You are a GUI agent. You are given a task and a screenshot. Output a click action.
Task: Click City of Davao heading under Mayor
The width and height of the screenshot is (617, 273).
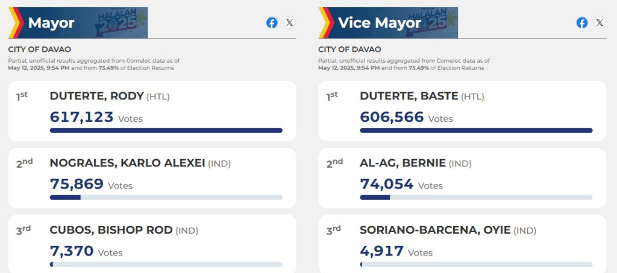(x=40, y=49)
